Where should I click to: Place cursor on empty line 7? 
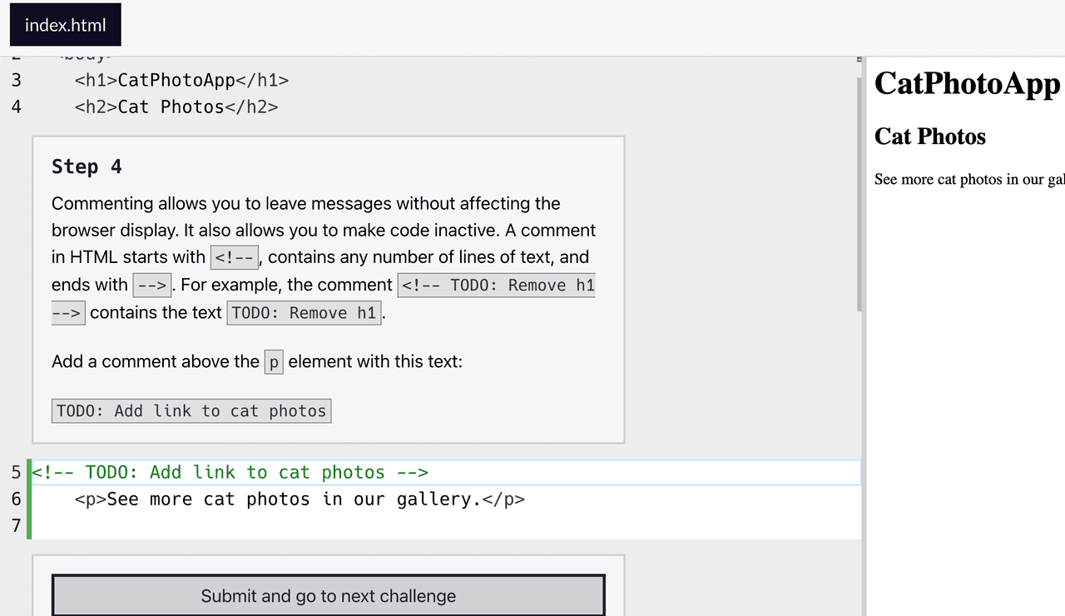(333, 526)
